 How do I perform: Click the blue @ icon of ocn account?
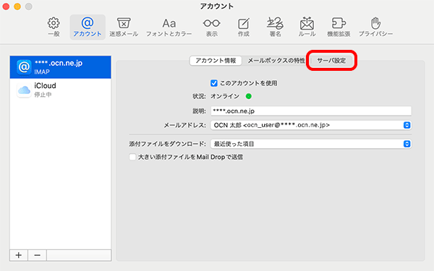point(24,67)
